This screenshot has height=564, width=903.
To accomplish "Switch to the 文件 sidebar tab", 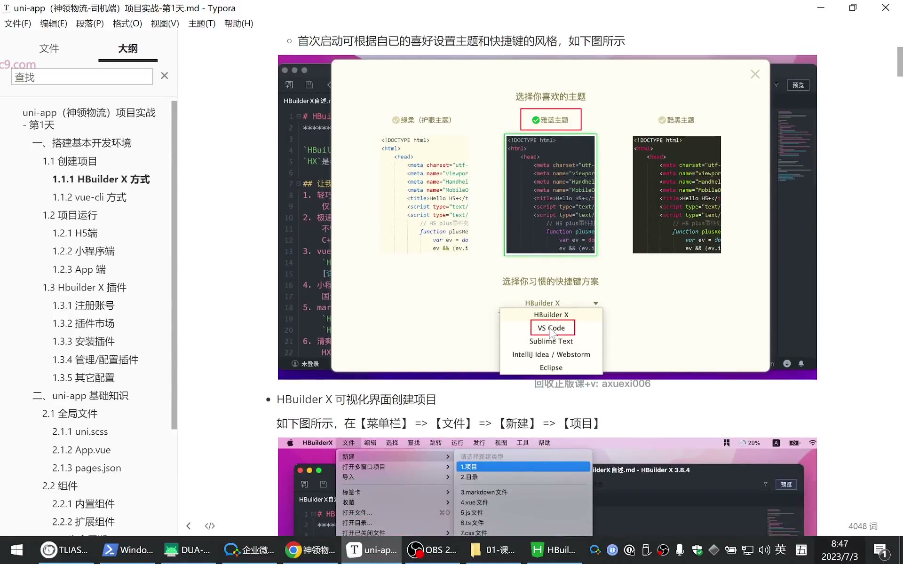I will click(49, 48).
